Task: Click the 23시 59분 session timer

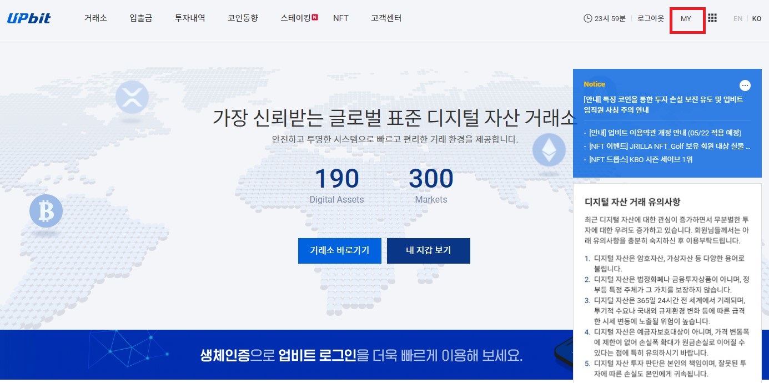Action: coord(610,18)
